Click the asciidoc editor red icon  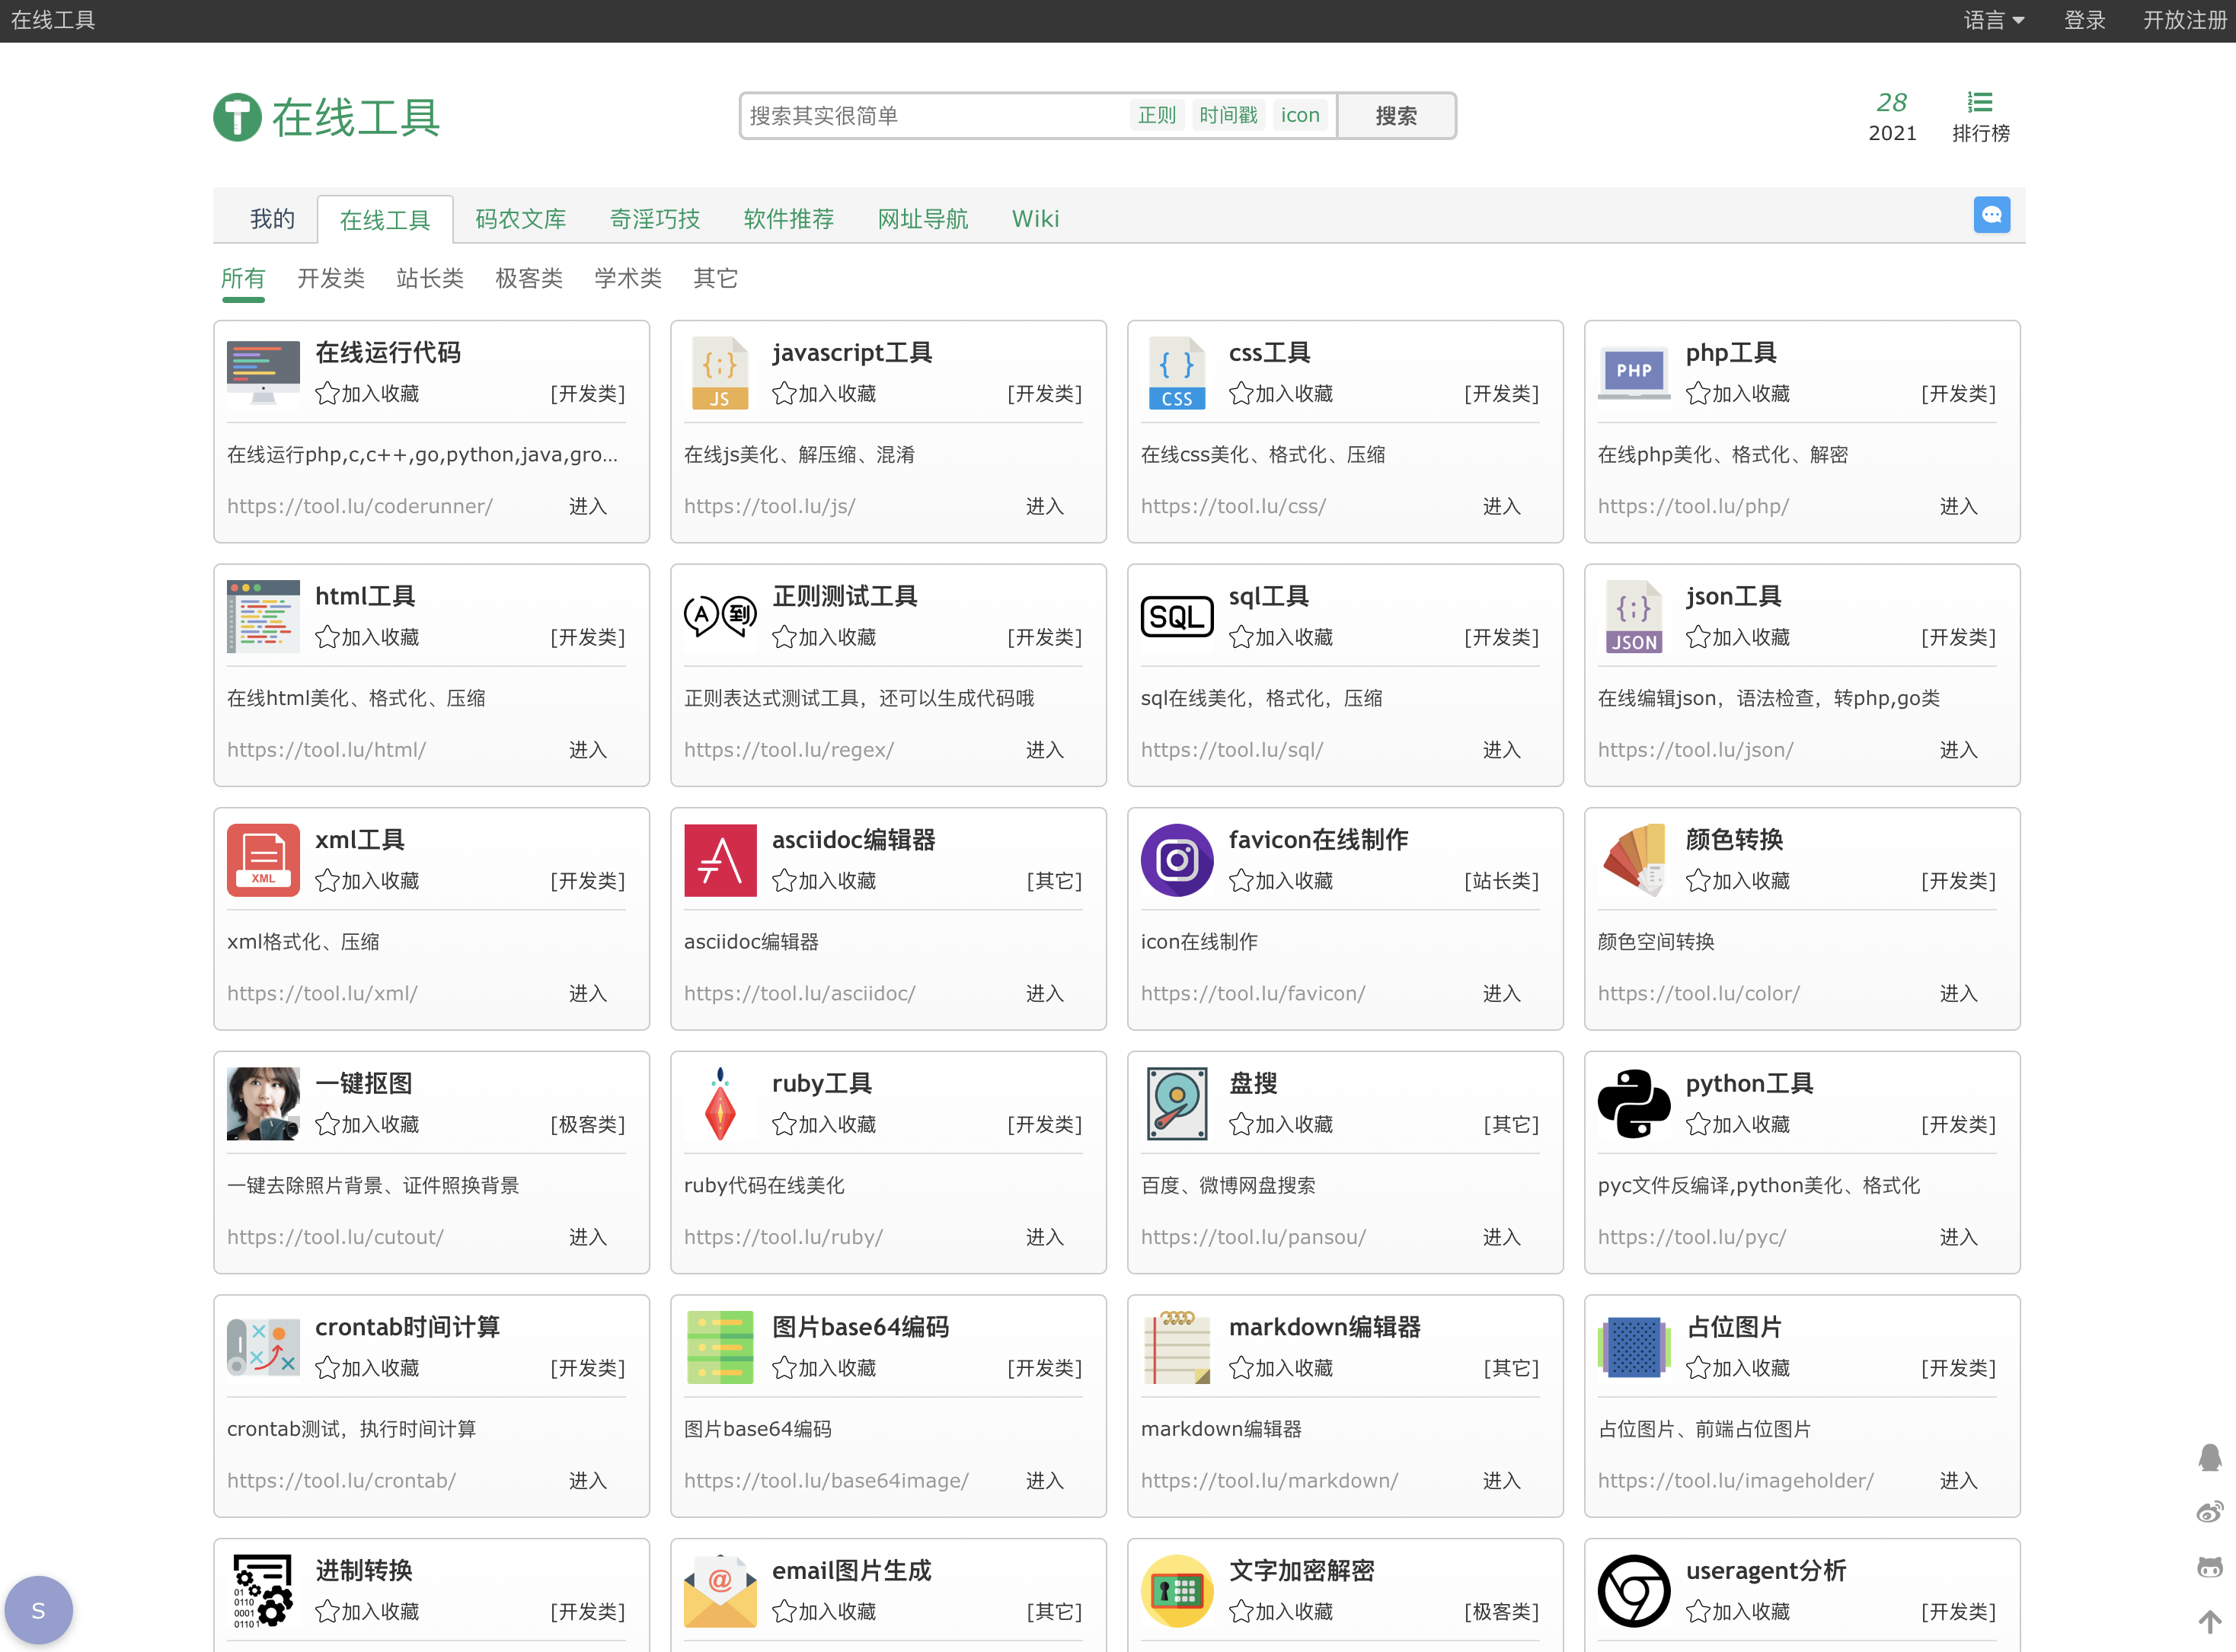click(720, 860)
